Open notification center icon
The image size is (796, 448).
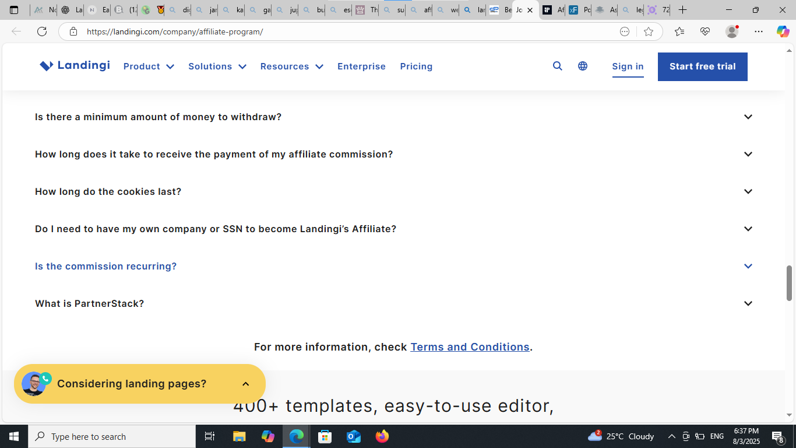777,436
